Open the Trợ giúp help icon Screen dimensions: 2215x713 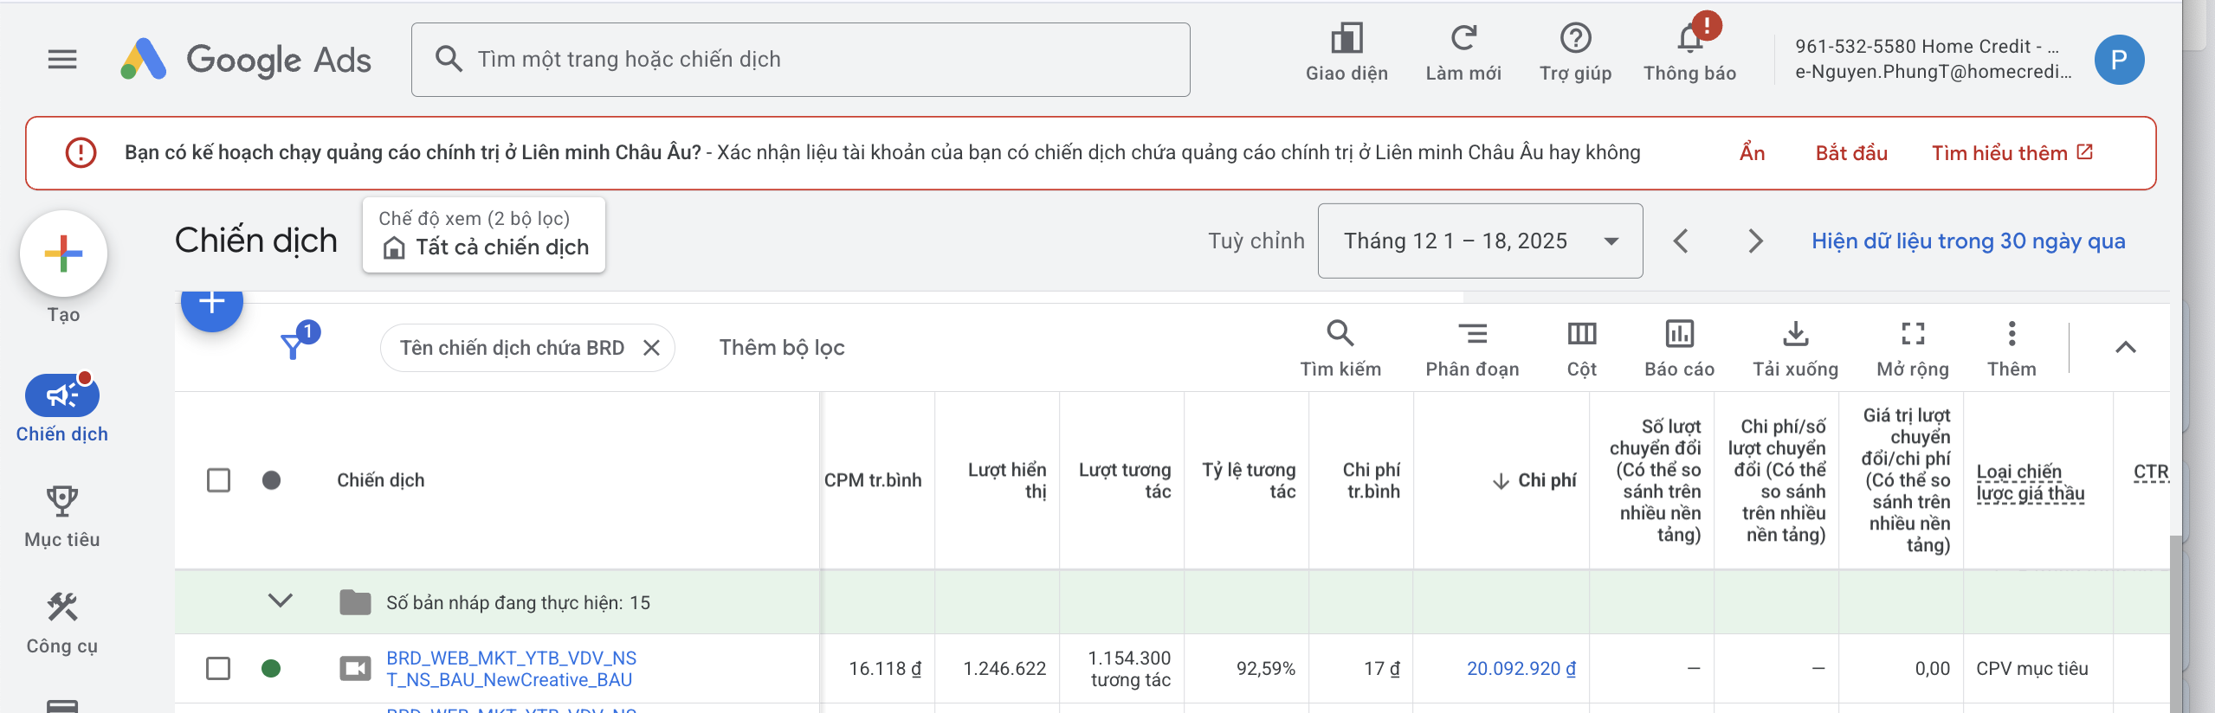(x=1575, y=39)
